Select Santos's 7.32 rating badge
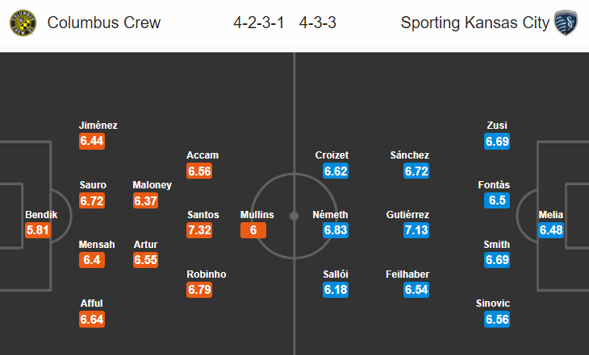The height and width of the screenshot is (355, 589). click(x=199, y=230)
